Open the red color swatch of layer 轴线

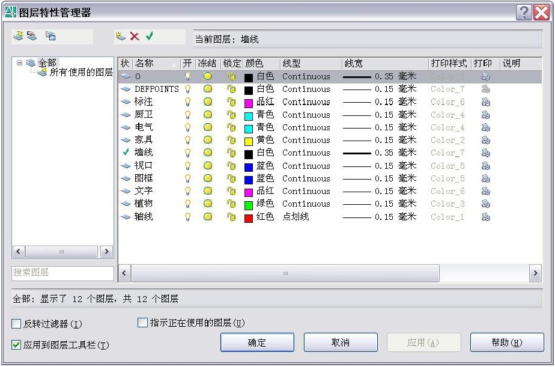(x=249, y=218)
